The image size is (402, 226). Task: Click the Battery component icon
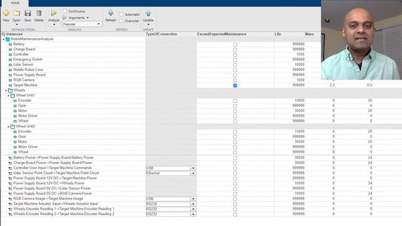click(x=10, y=45)
